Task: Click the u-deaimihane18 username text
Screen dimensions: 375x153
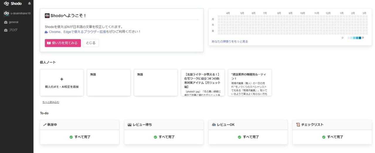Action: pos(21,13)
